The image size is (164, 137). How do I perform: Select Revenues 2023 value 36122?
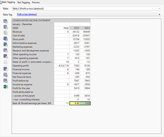75,32
